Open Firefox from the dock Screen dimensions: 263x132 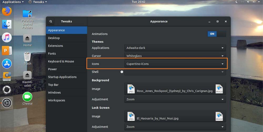click(x=7, y=11)
